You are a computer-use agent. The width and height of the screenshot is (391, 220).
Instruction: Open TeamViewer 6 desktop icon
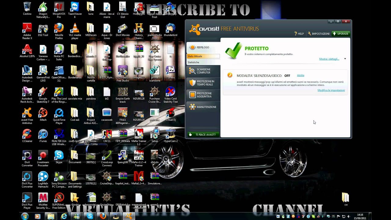(75, 10)
